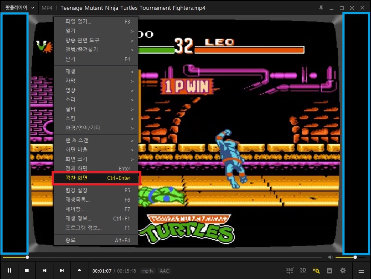This screenshot has height=279, width=371.
Task: Skip to previous track
Action: click(44, 270)
